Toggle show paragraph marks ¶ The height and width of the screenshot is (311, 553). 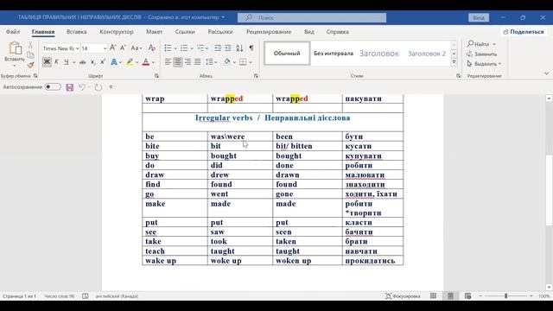pyautogui.click(x=251, y=48)
